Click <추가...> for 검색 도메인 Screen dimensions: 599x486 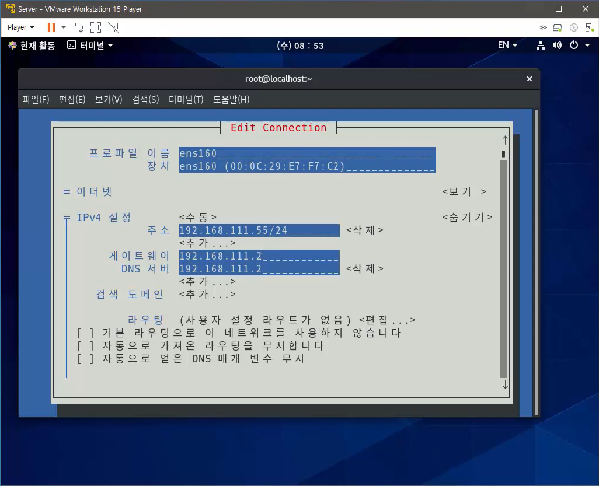pyautogui.click(x=207, y=295)
